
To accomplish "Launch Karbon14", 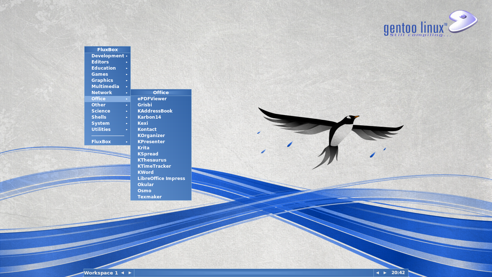I will point(161,117).
